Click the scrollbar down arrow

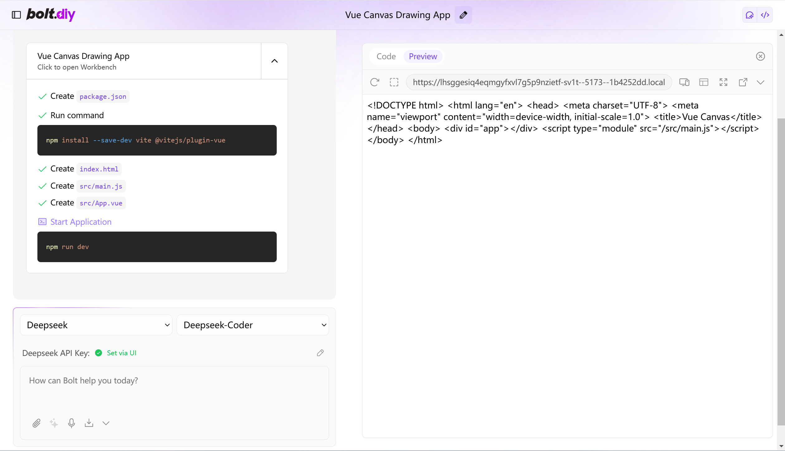pyautogui.click(x=781, y=447)
